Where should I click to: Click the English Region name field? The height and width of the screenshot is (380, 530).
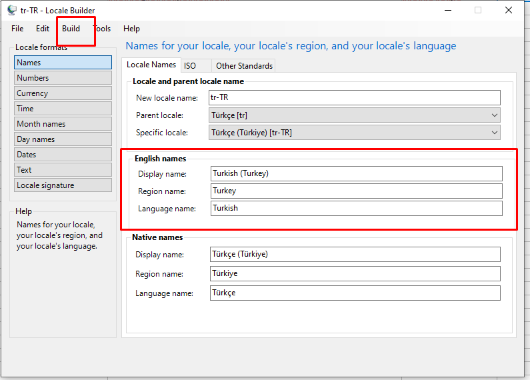(x=356, y=191)
